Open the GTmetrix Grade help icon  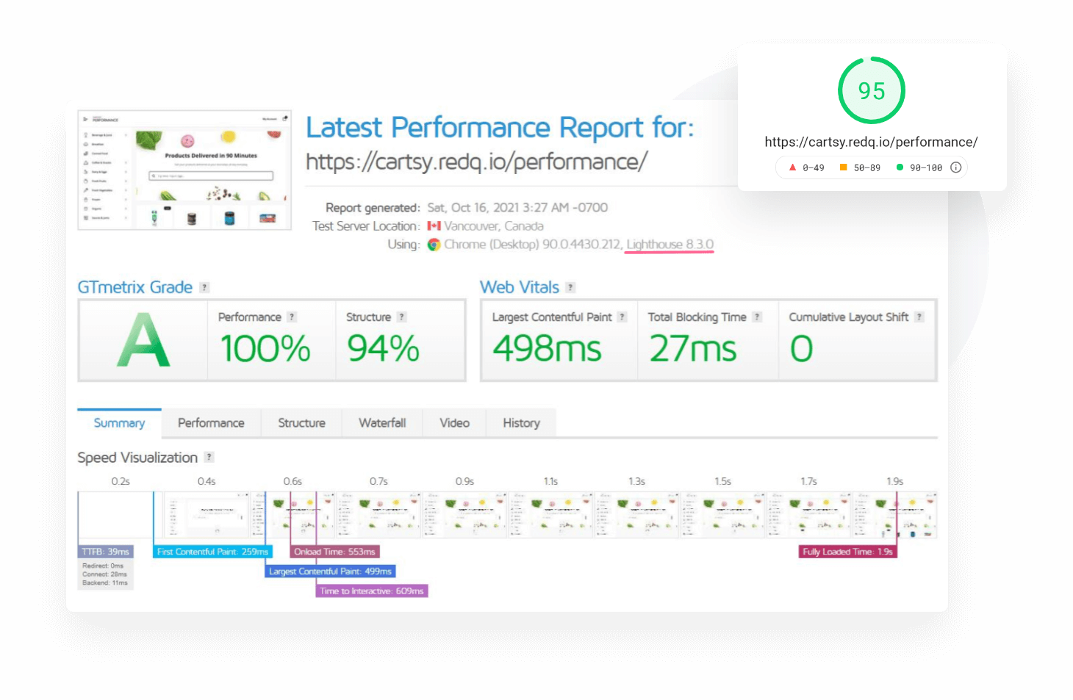204,287
